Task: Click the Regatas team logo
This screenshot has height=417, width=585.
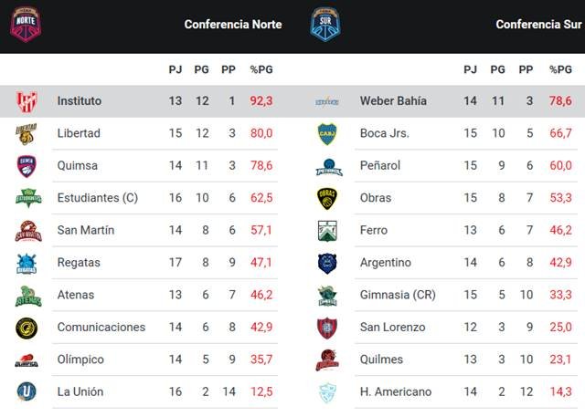Action: tap(26, 263)
